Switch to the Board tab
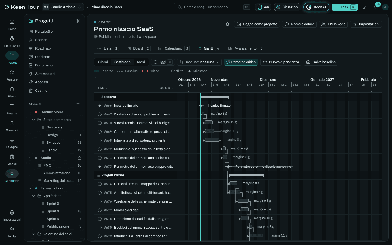392x245 pixels. [x=138, y=48]
